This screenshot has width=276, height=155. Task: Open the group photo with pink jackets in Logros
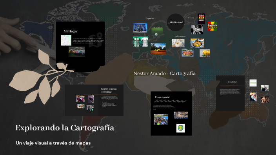pyautogui.click(x=80, y=99)
